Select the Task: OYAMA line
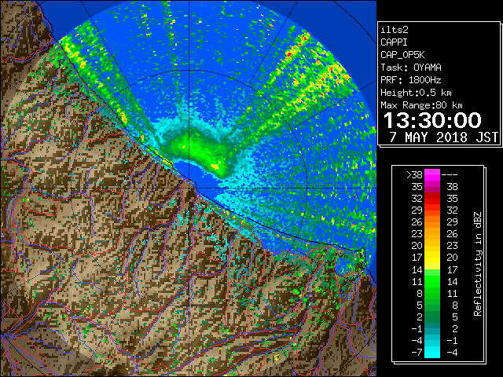The height and width of the screenshot is (377, 503). click(411, 68)
